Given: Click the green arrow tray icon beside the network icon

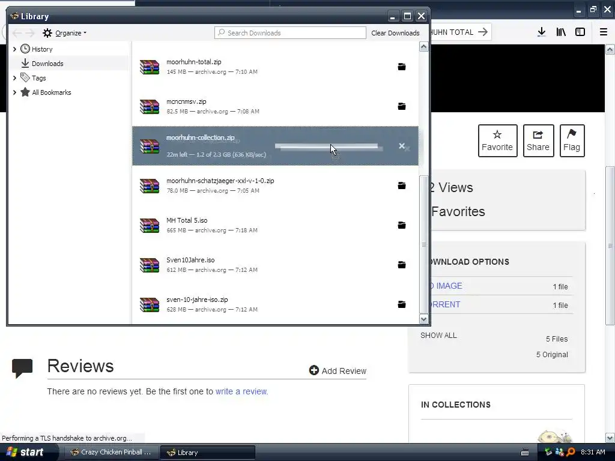Looking at the screenshot, I should coord(548,452).
